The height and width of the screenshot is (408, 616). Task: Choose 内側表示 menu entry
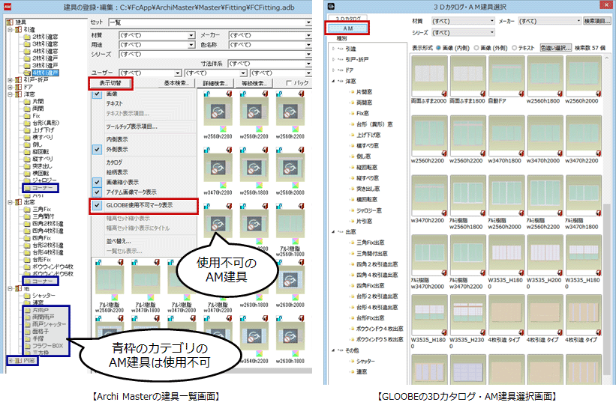pos(117,139)
